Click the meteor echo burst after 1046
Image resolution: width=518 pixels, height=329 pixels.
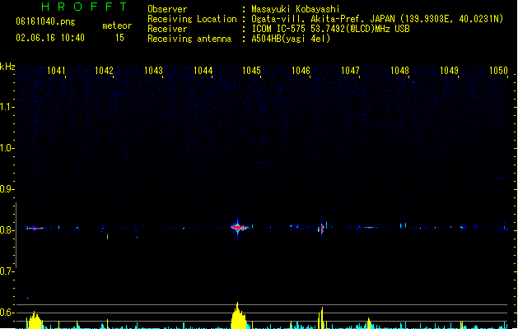click(x=322, y=228)
